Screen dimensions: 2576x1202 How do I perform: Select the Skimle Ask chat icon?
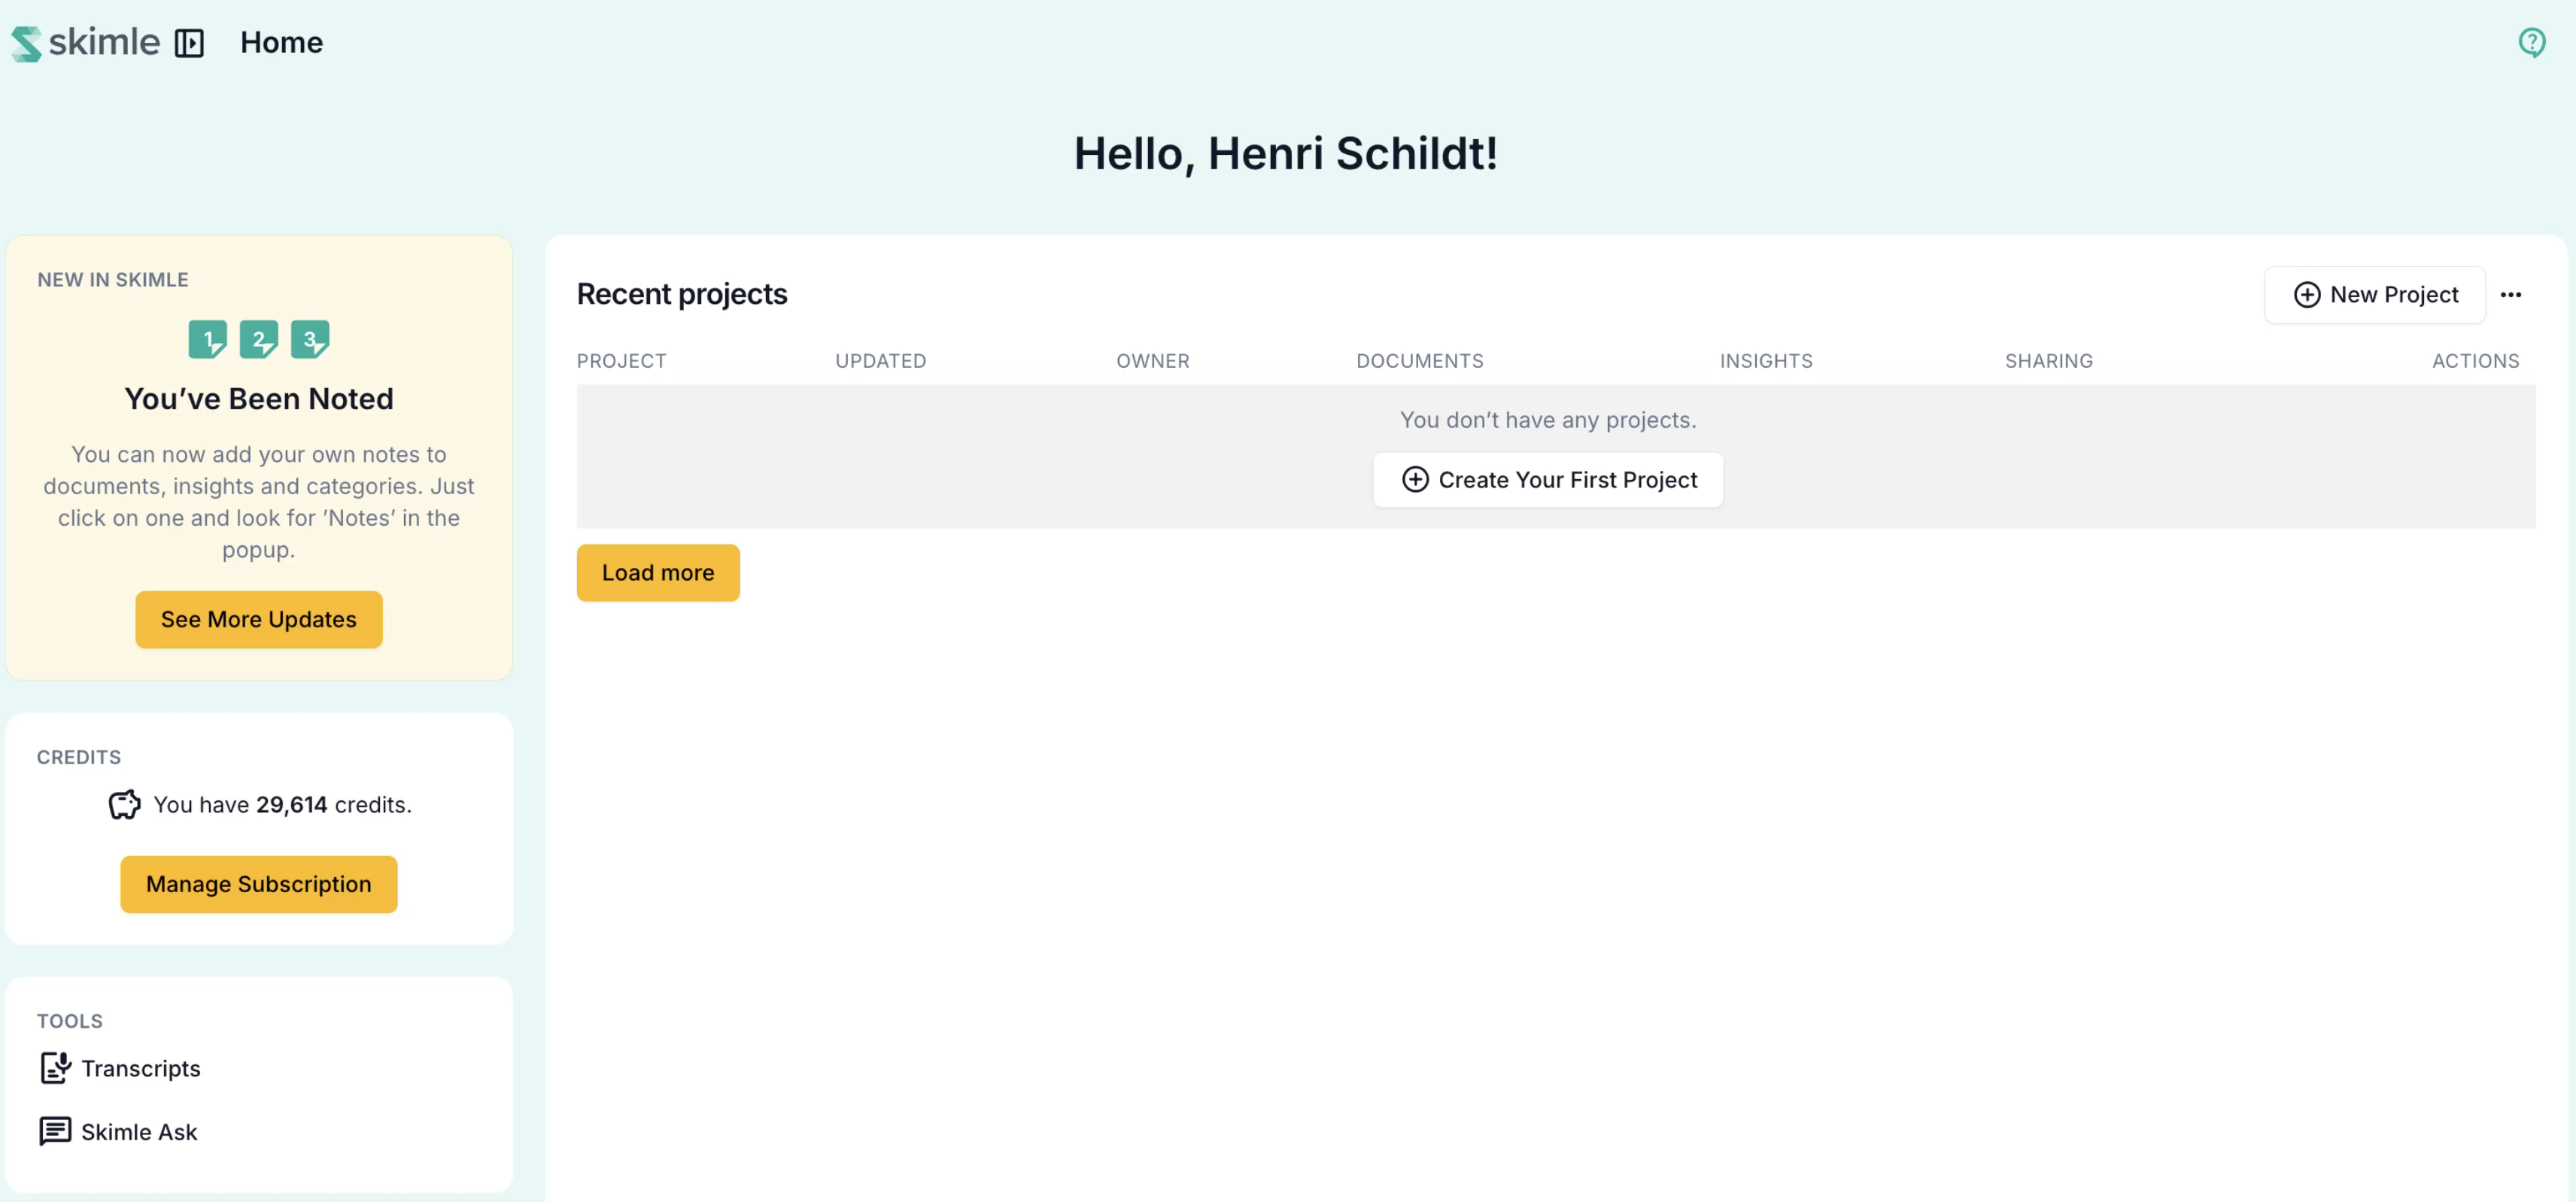[x=55, y=1132]
